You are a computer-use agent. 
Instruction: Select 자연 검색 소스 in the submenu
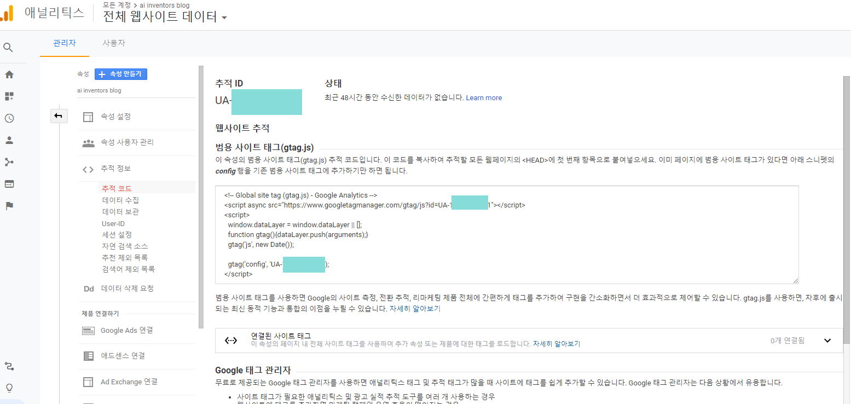(x=125, y=246)
